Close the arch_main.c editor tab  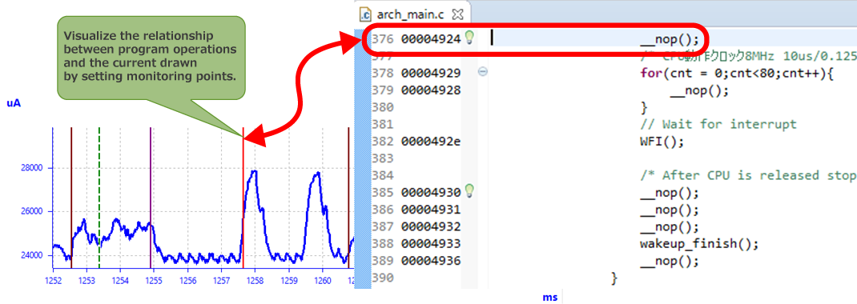[x=457, y=14]
